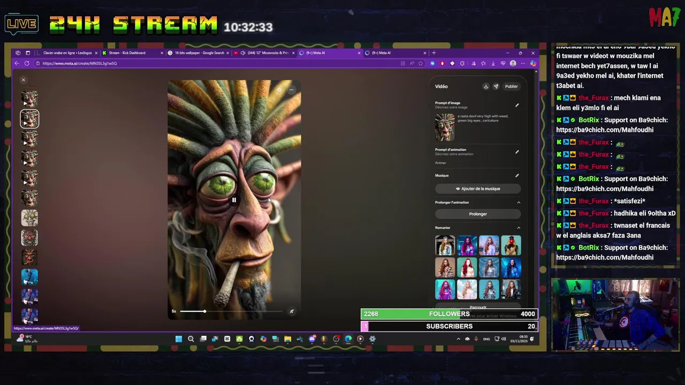The height and width of the screenshot is (385, 685).
Task: Open the three-dot menu on the video
Action: [291, 89]
